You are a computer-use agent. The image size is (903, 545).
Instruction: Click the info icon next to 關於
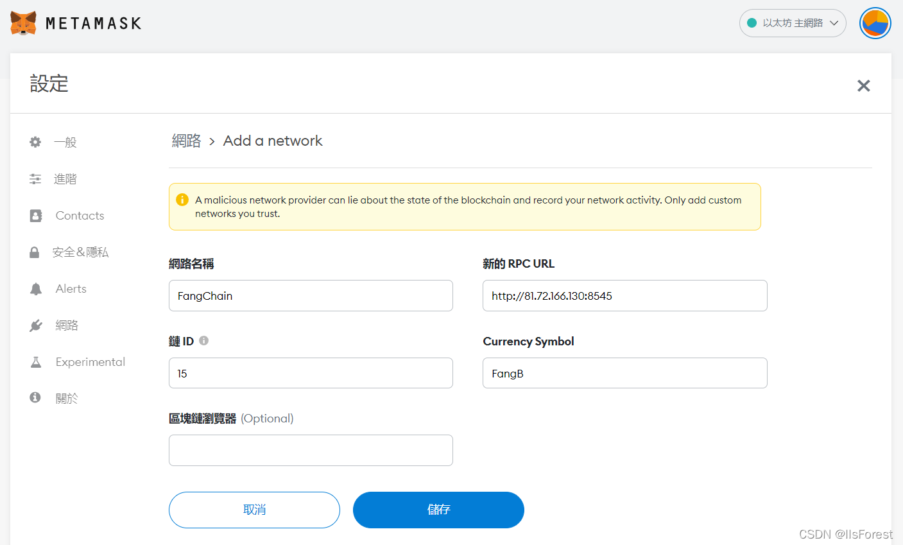click(35, 397)
